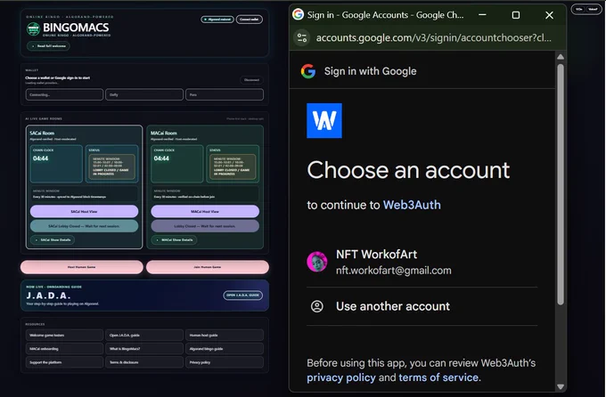Open the Open J.A.D.A. guide resource link
The width and height of the screenshot is (606, 397).
[x=144, y=336]
